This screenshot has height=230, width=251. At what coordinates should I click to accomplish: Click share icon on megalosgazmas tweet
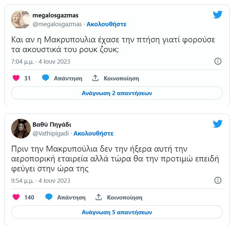(95, 78)
